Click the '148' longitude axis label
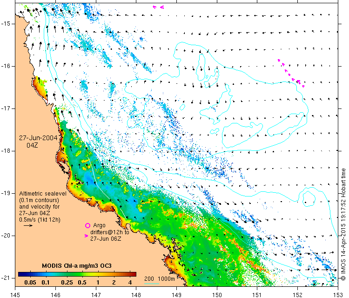This screenshot has height=298, width=349. [x=136, y=295]
